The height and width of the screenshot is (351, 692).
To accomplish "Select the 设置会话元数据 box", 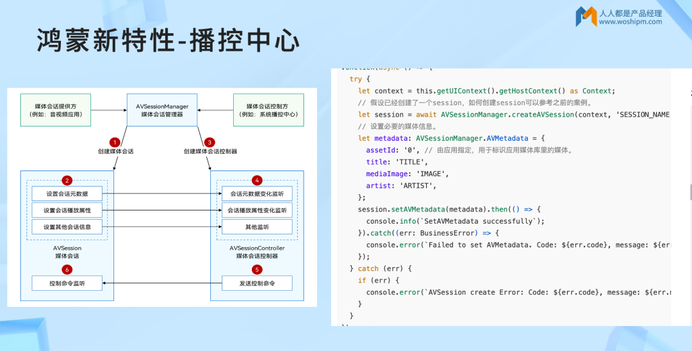I will click(67, 193).
